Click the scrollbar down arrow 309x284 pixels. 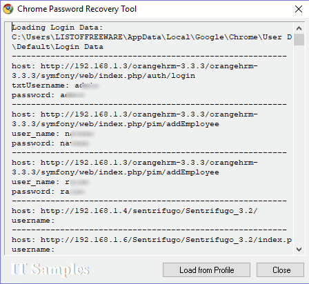coord(299,250)
